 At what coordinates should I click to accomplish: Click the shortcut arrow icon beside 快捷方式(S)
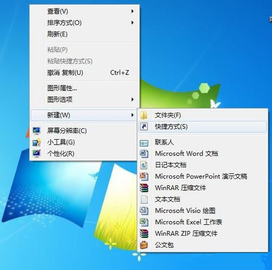[x=144, y=127]
